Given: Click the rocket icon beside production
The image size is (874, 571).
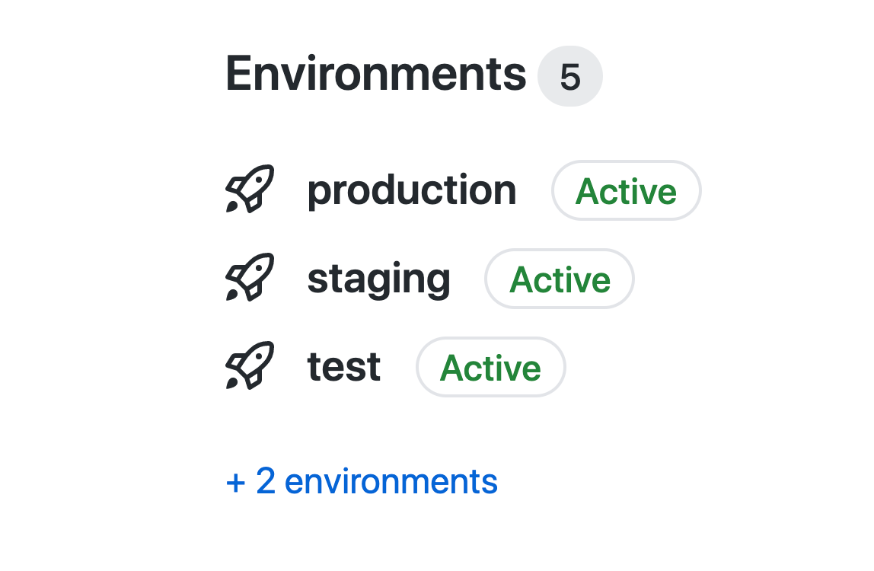Looking at the screenshot, I should pos(250,189).
